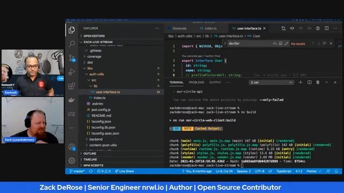This screenshot has height=193, width=344.
Task: Open jest.config.js in the explorer
Action: point(101,109)
